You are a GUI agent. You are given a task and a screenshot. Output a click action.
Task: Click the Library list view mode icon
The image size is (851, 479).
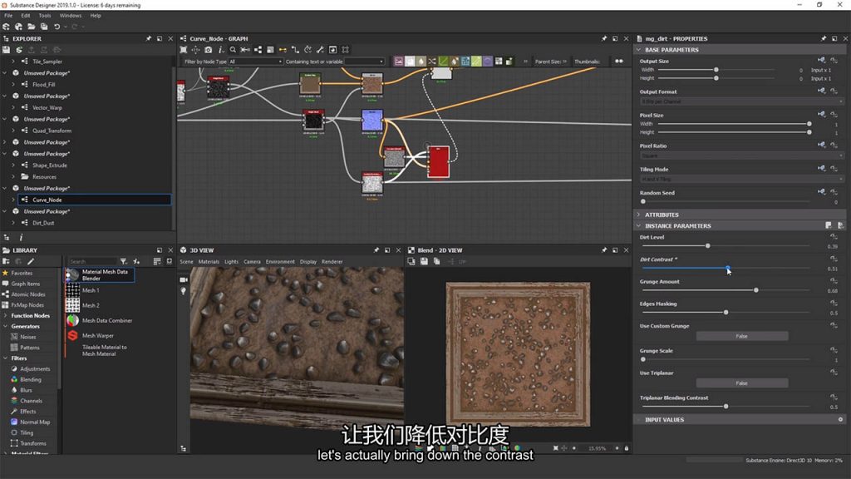coord(157,261)
